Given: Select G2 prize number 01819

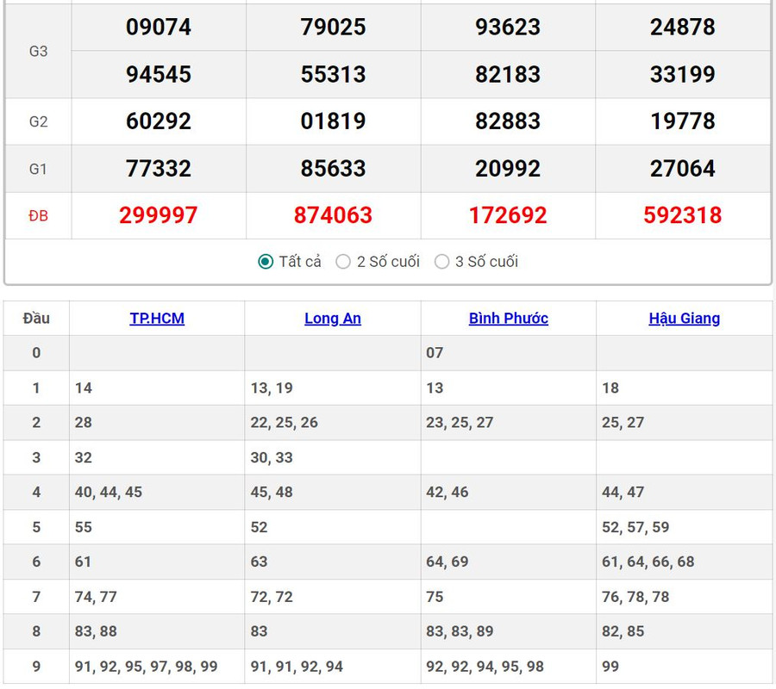Looking at the screenshot, I should (x=333, y=121).
